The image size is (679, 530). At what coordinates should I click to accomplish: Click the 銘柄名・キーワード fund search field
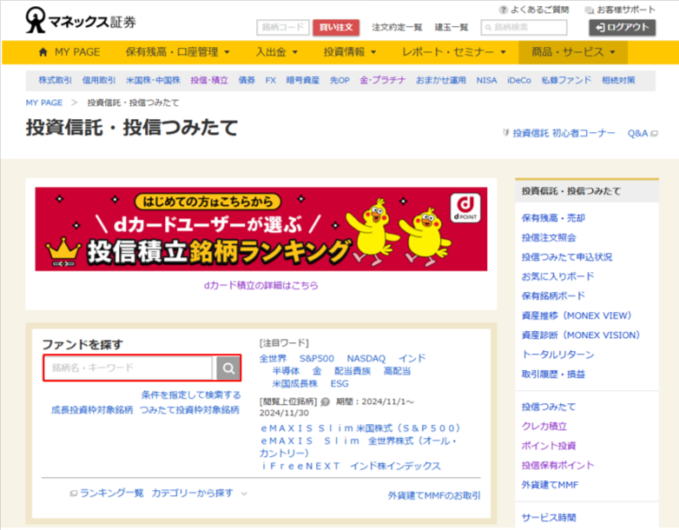pos(129,368)
